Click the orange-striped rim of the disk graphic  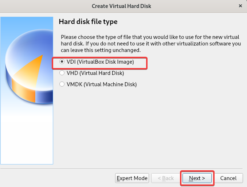point(24,91)
